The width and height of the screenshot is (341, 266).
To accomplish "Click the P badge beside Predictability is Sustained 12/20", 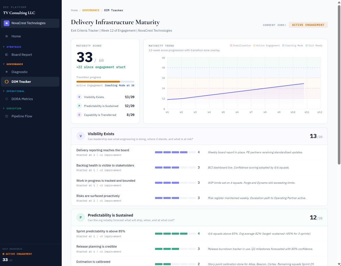I will pos(79,106).
